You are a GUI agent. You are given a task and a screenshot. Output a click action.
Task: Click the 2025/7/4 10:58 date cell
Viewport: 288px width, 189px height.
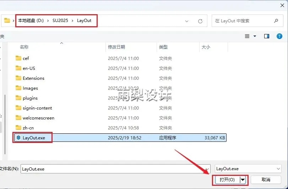coord(123,128)
